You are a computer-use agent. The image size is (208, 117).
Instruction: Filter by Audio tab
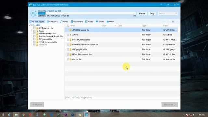[64, 22]
